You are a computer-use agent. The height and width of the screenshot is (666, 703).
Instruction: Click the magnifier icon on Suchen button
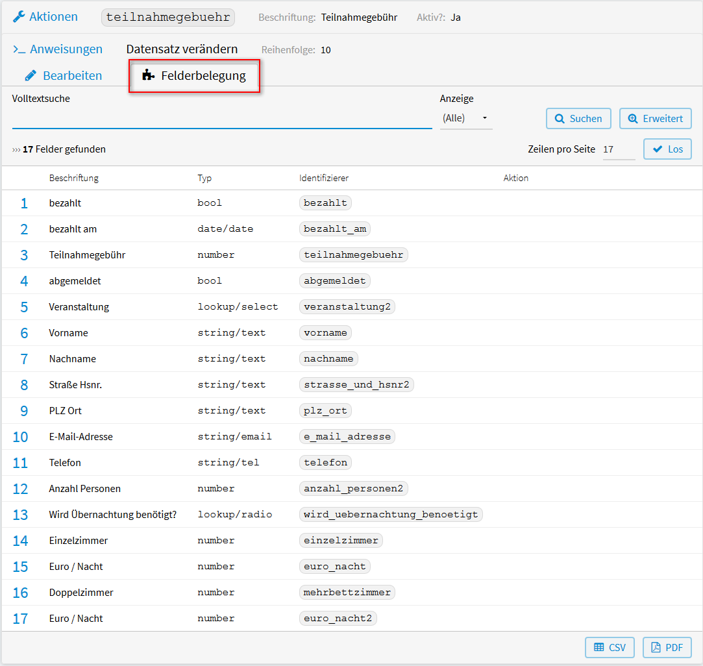coord(560,119)
